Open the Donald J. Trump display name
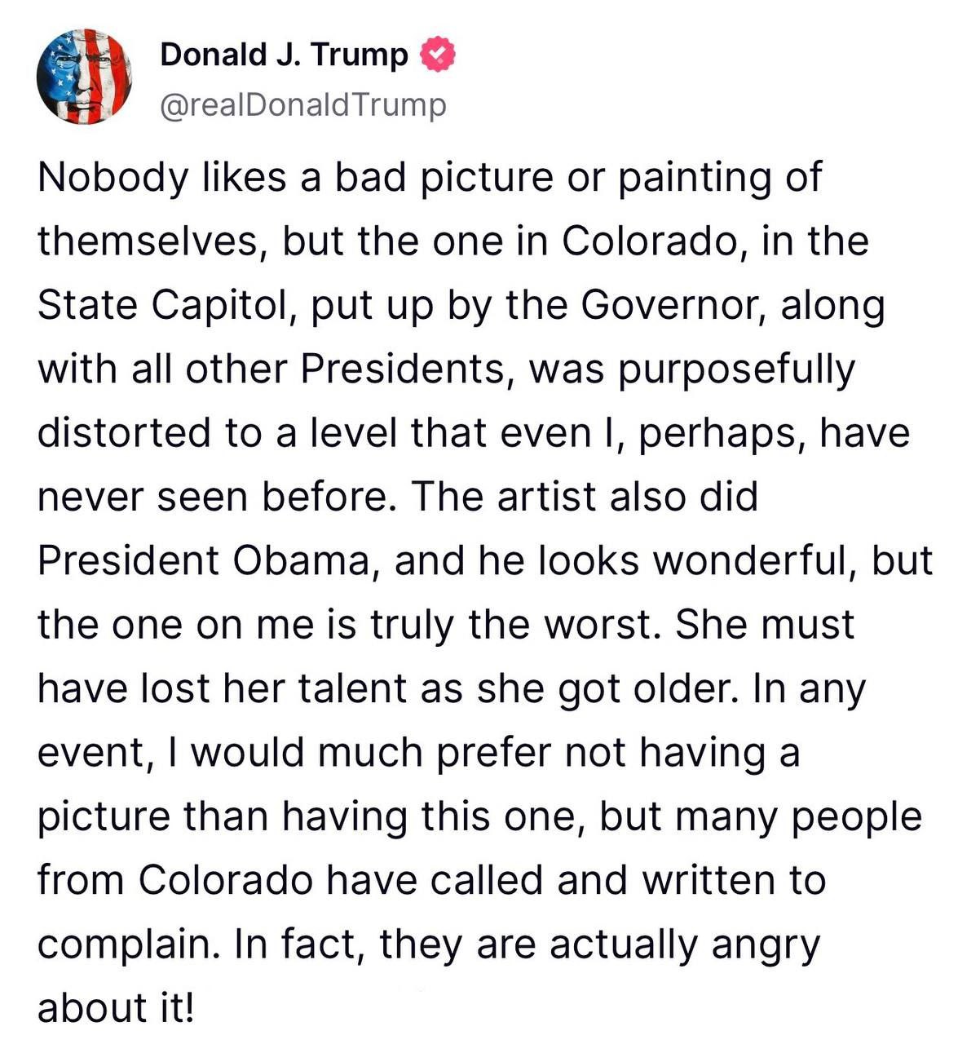Viewport: 980px width, 1044px height. click(284, 55)
